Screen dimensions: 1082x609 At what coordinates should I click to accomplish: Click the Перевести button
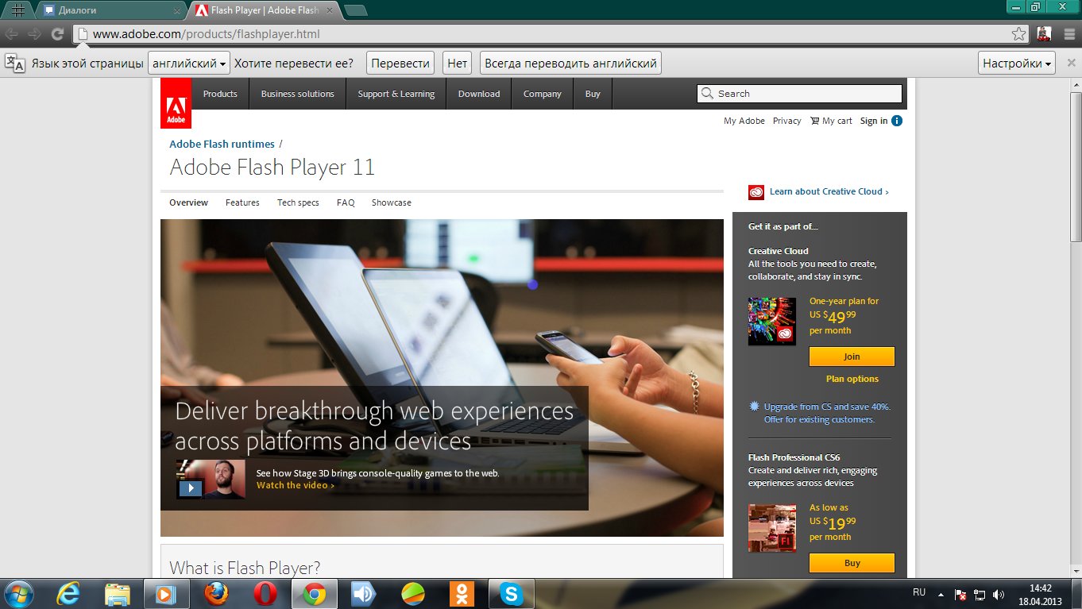[x=400, y=64]
